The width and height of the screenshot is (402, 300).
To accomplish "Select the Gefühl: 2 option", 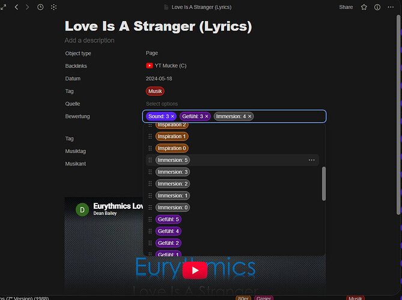I will tap(168, 243).
